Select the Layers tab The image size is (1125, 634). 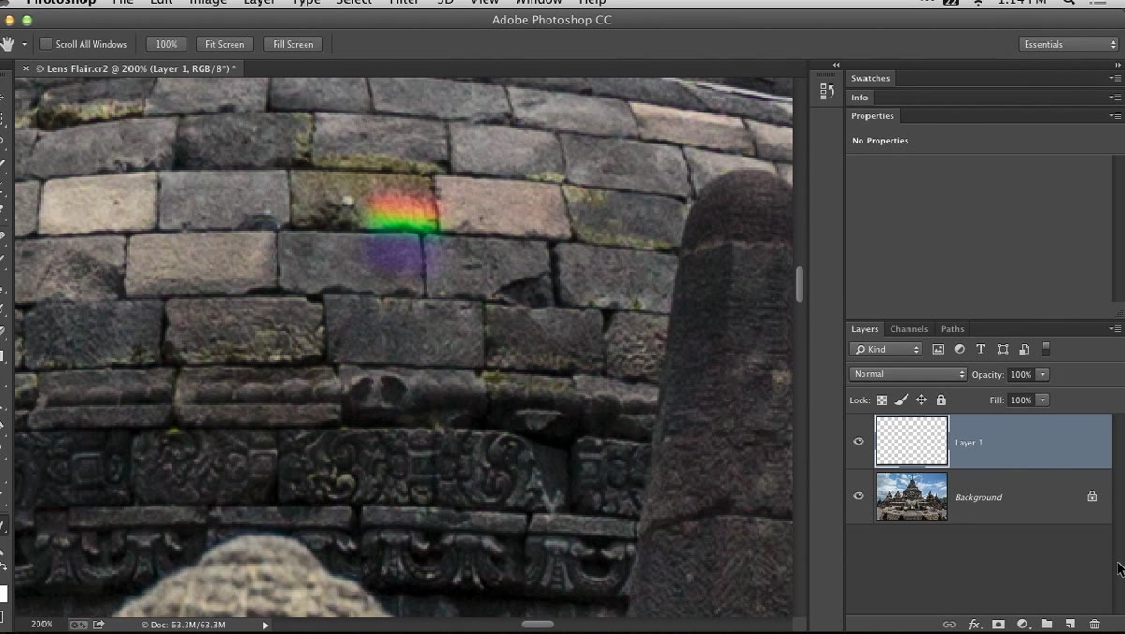point(864,329)
